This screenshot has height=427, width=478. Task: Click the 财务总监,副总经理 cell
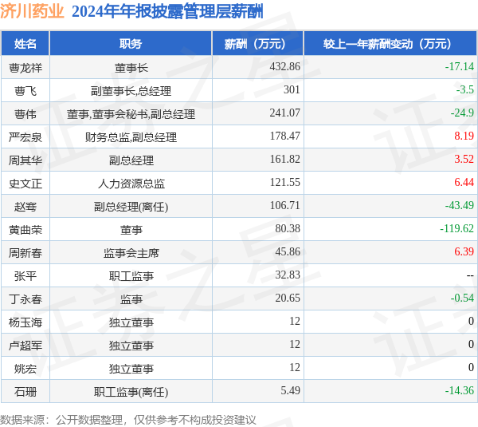131,137
